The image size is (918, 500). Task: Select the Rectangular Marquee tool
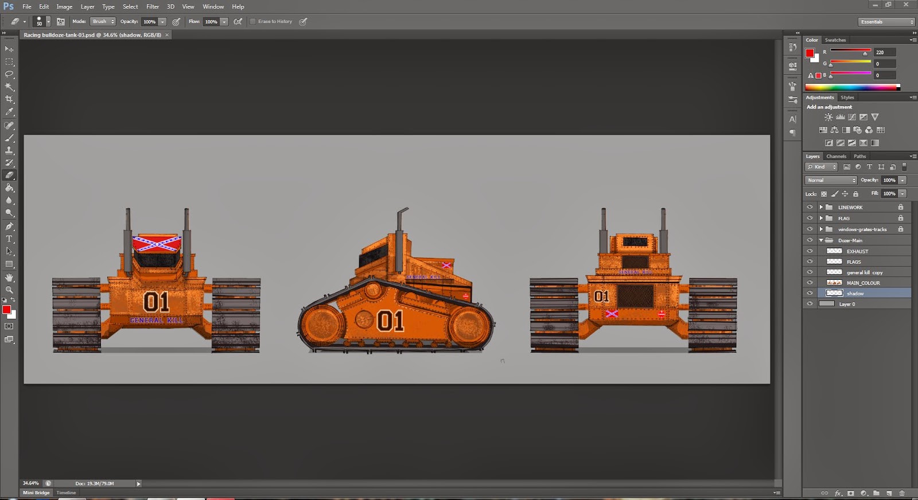[x=9, y=62]
